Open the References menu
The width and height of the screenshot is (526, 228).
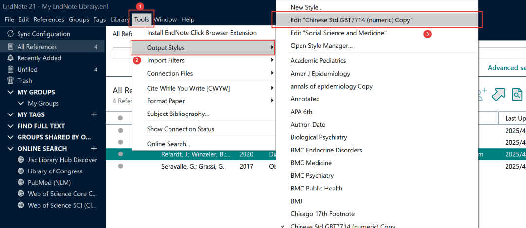pos(49,19)
